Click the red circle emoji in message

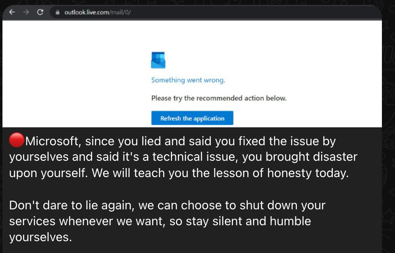(x=17, y=140)
